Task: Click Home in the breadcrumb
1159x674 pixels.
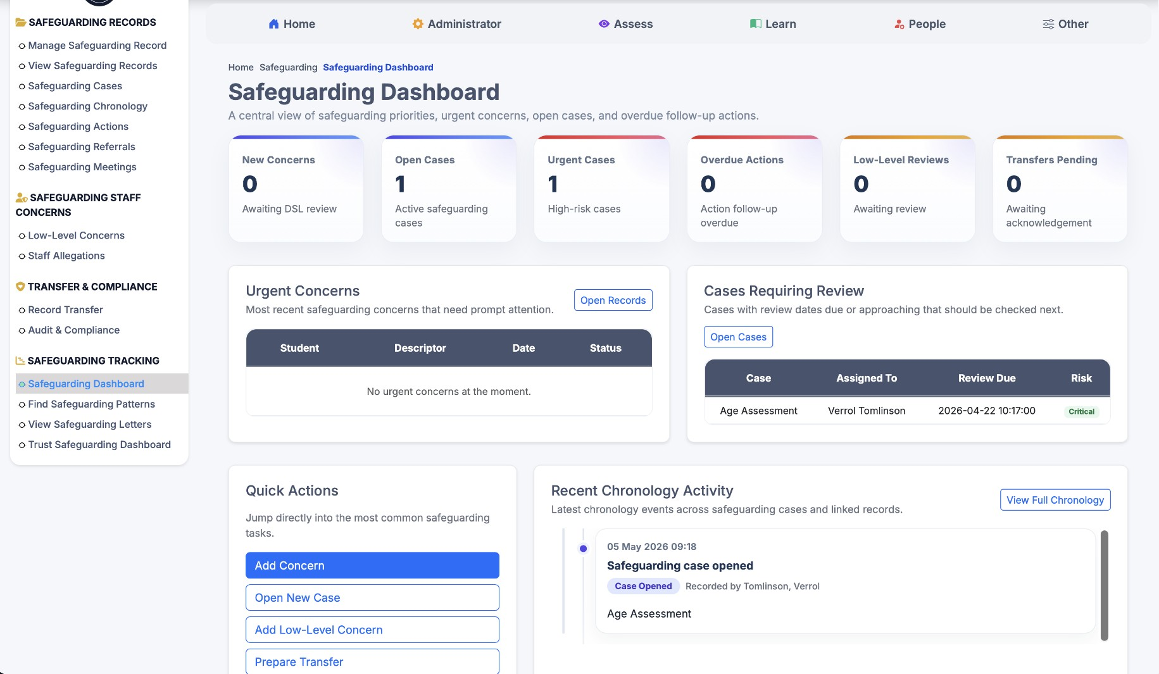Action: click(x=241, y=67)
